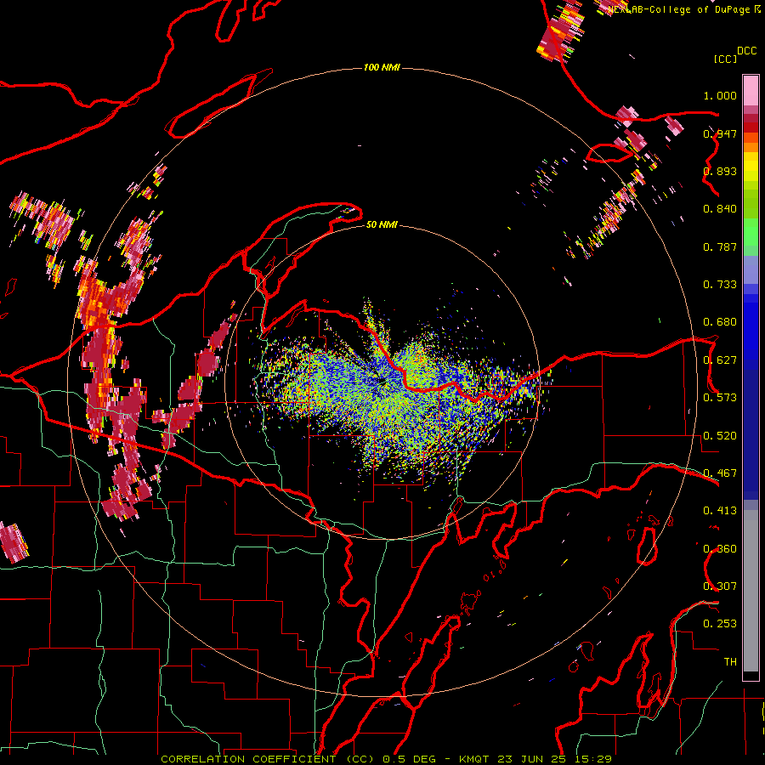Pick the lavender segment of the color bar
The image size is (765, 765).
751,269
